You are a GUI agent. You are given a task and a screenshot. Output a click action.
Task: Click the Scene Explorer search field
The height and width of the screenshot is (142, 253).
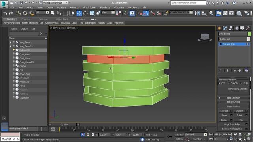(x=24, y=34)
